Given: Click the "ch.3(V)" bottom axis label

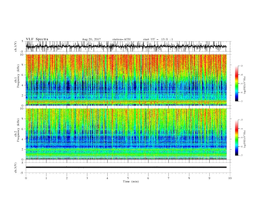Looking at the screenshot, I should click(x=16, y=168).
